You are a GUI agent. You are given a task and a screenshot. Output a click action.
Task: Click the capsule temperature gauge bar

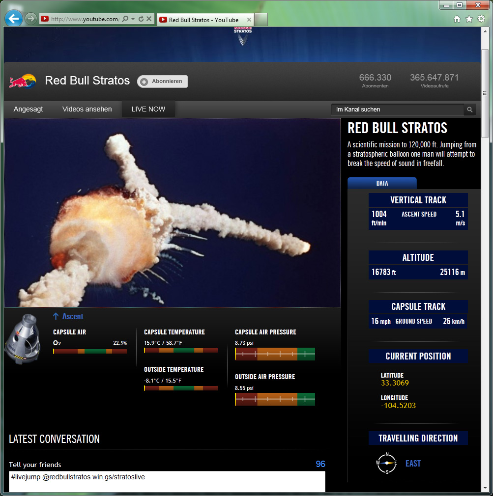click(x=181, y=350)
